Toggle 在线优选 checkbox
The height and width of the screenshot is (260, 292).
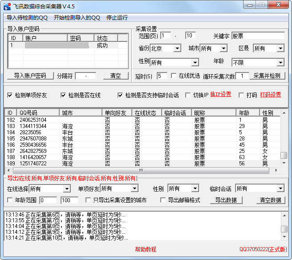click(x=174, y=76)
